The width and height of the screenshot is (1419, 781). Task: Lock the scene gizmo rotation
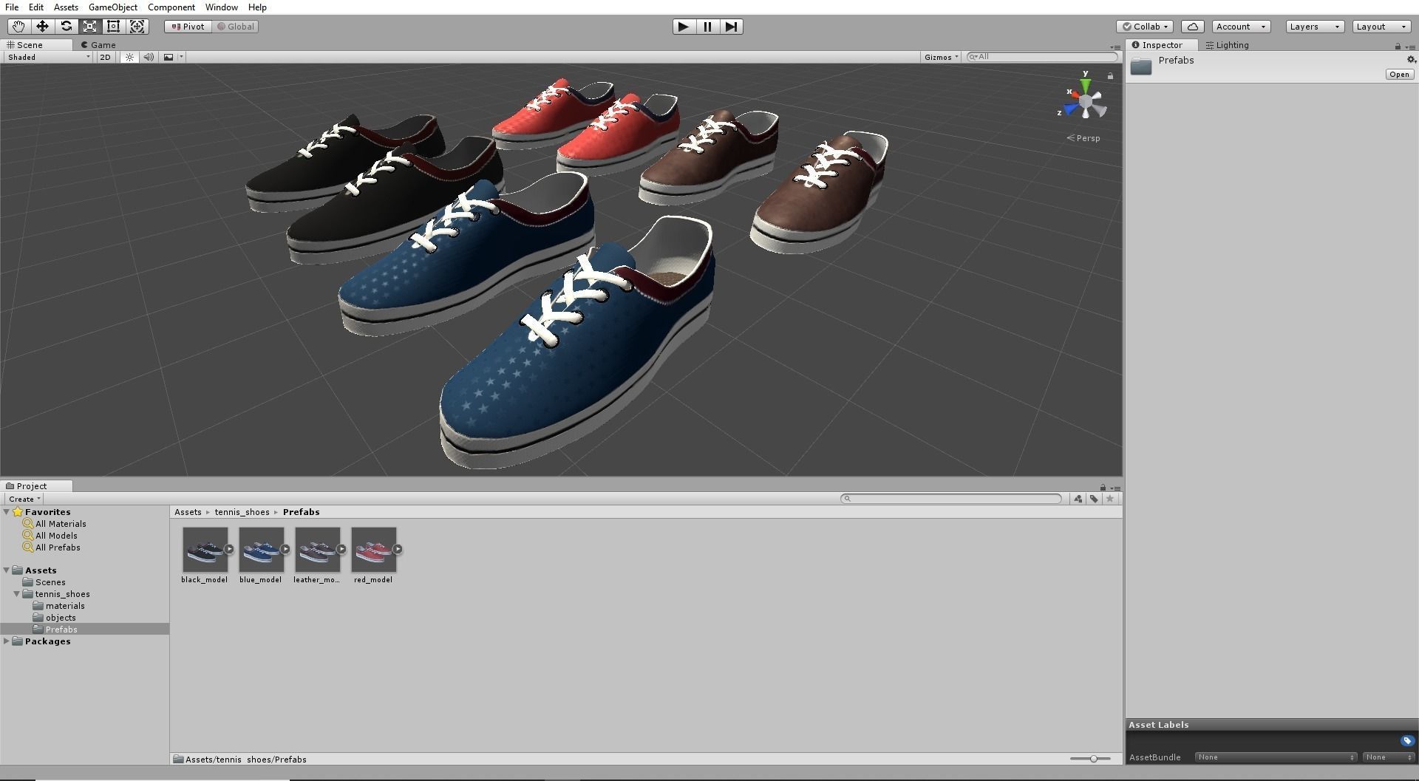(x=1110, y=75)
